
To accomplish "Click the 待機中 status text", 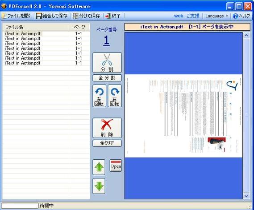I will pos(47,206).
